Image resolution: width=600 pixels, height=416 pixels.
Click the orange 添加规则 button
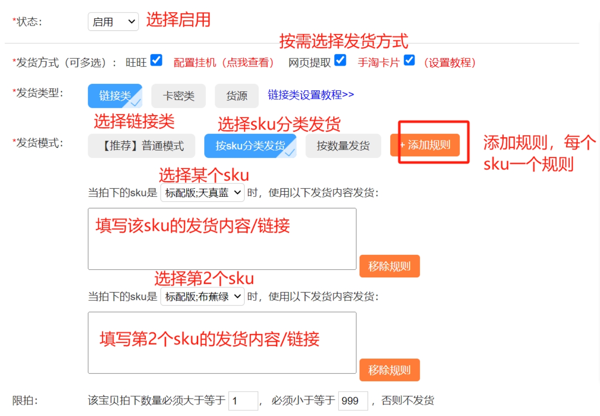(x=425, y=145)
